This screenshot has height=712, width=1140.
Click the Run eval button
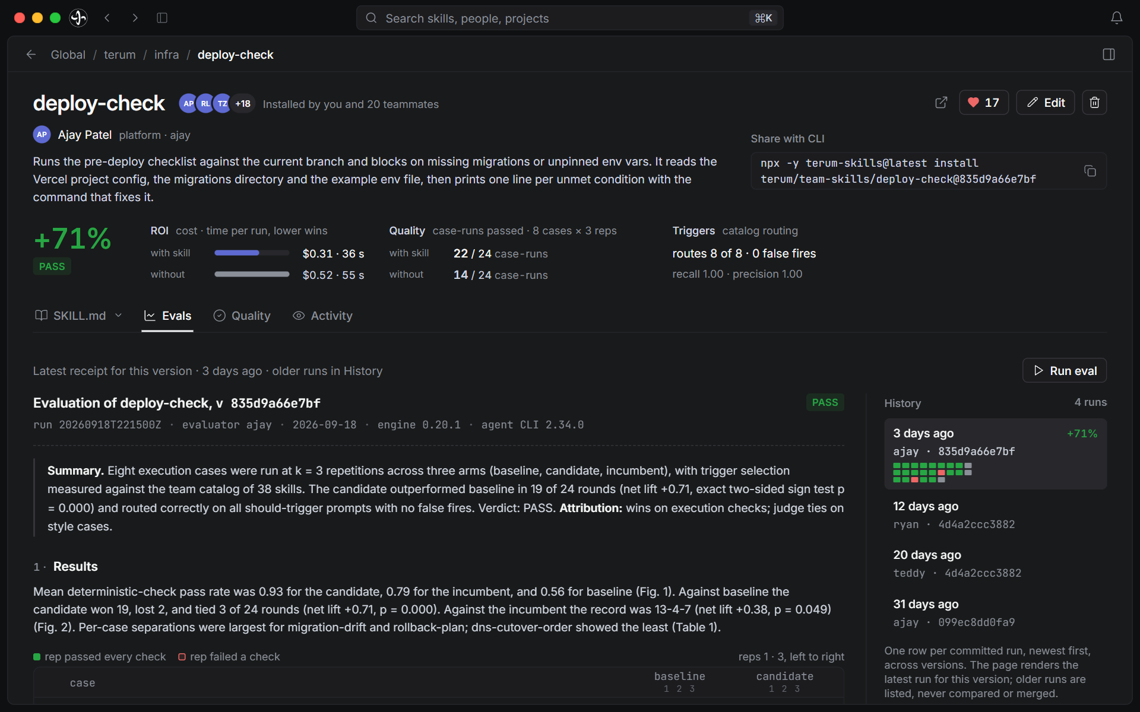click(1065, 371)
